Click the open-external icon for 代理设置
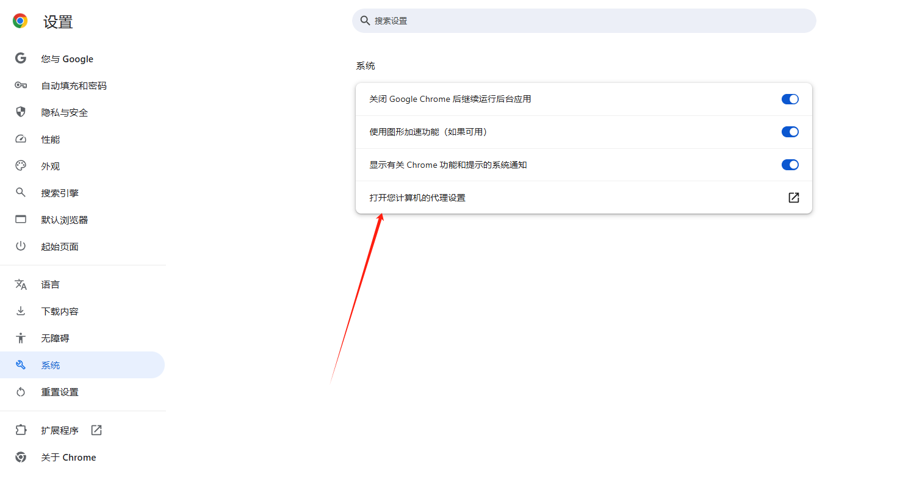This screenshot has height=493, width=897. coord(793,198)
